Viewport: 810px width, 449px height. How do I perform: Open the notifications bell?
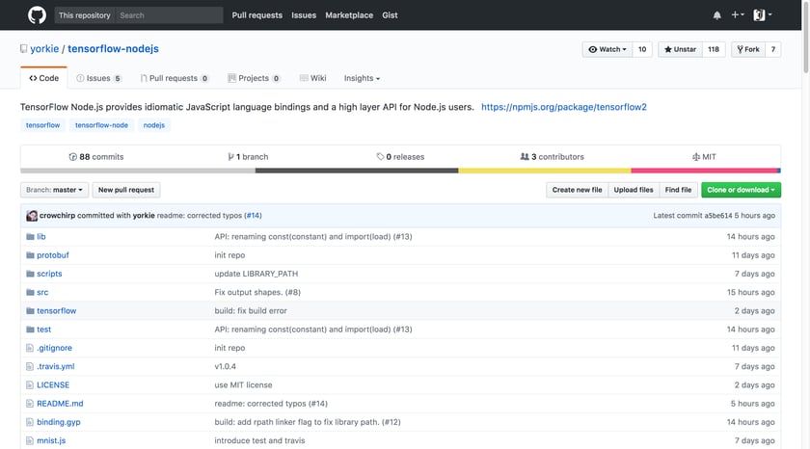pyautogui.click(x=717, y=15)
